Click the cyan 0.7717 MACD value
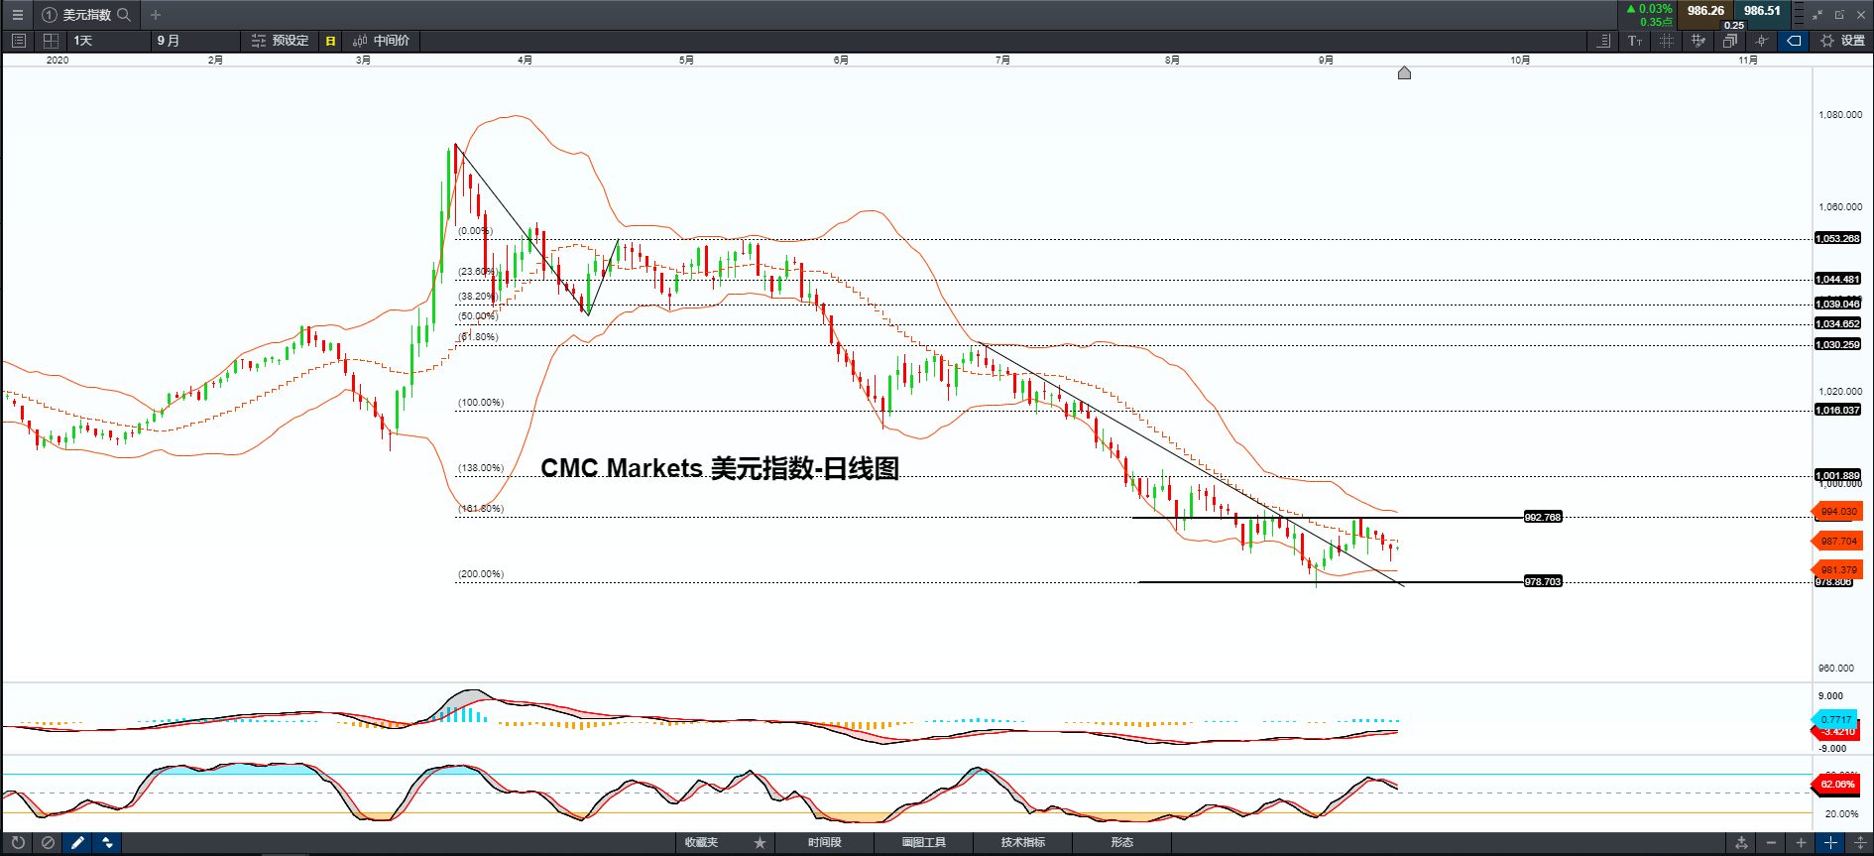 click(x=1835, y=719)
